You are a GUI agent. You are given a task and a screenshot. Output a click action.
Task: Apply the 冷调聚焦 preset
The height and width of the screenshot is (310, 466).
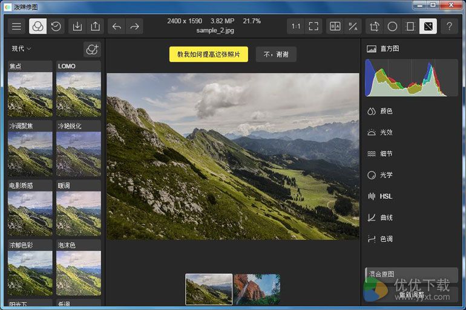pyautogui.click(x=30, y=149)
